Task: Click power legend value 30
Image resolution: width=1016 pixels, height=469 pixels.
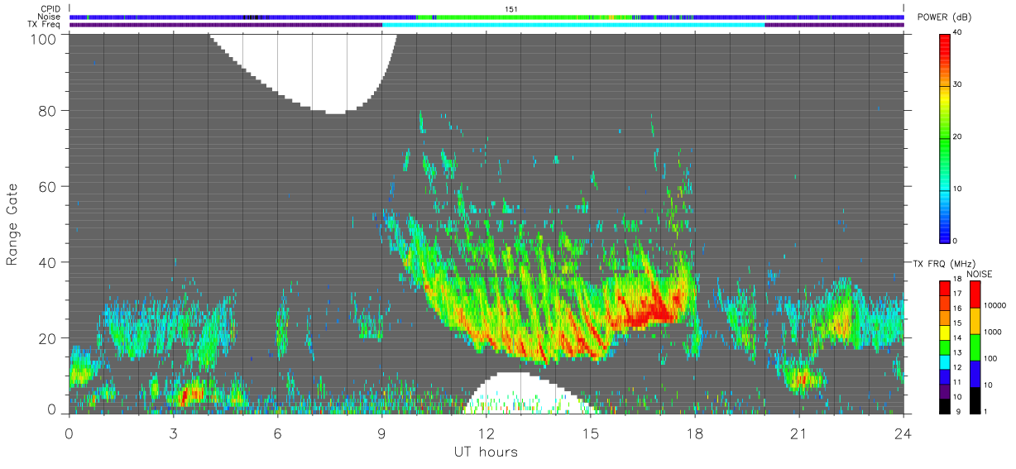Action: (959, 84)
